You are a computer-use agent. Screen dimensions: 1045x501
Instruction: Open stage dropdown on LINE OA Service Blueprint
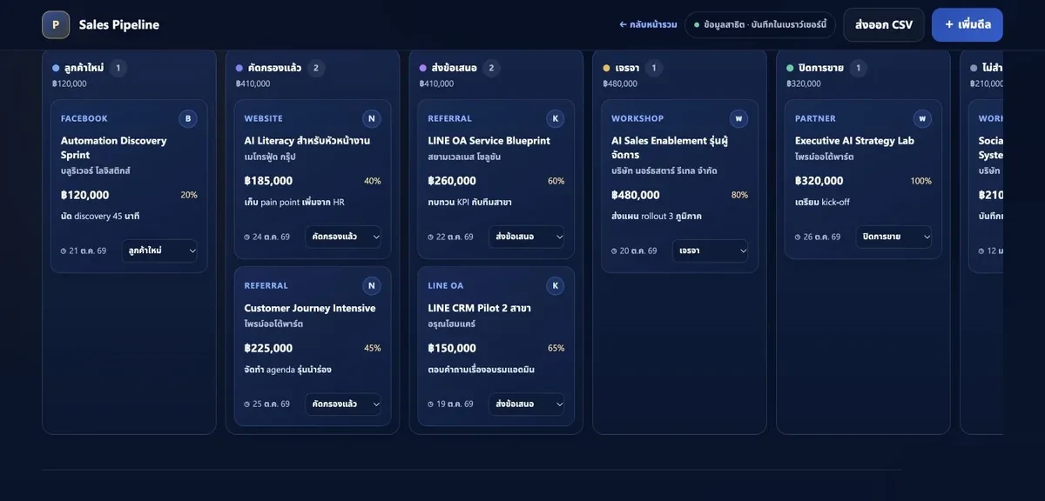[x=527, y=237]
